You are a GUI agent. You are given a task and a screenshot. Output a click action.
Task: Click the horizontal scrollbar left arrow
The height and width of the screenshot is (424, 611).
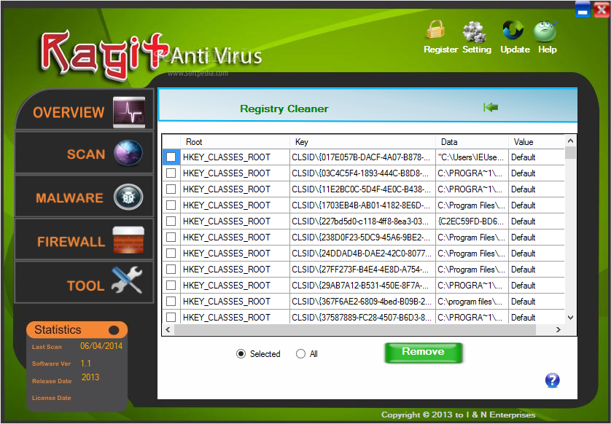pos(168,329)
